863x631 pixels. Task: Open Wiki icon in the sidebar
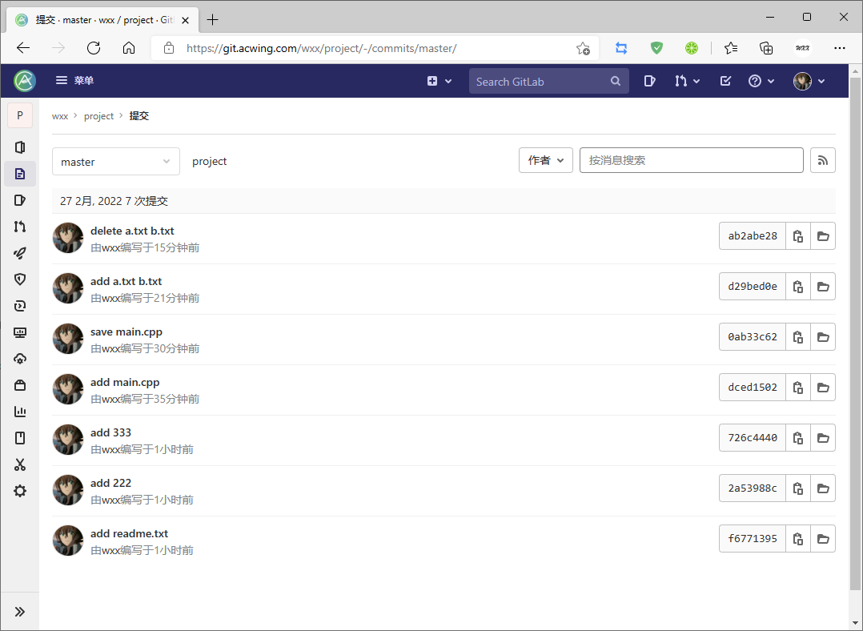[x=20, y=438]
